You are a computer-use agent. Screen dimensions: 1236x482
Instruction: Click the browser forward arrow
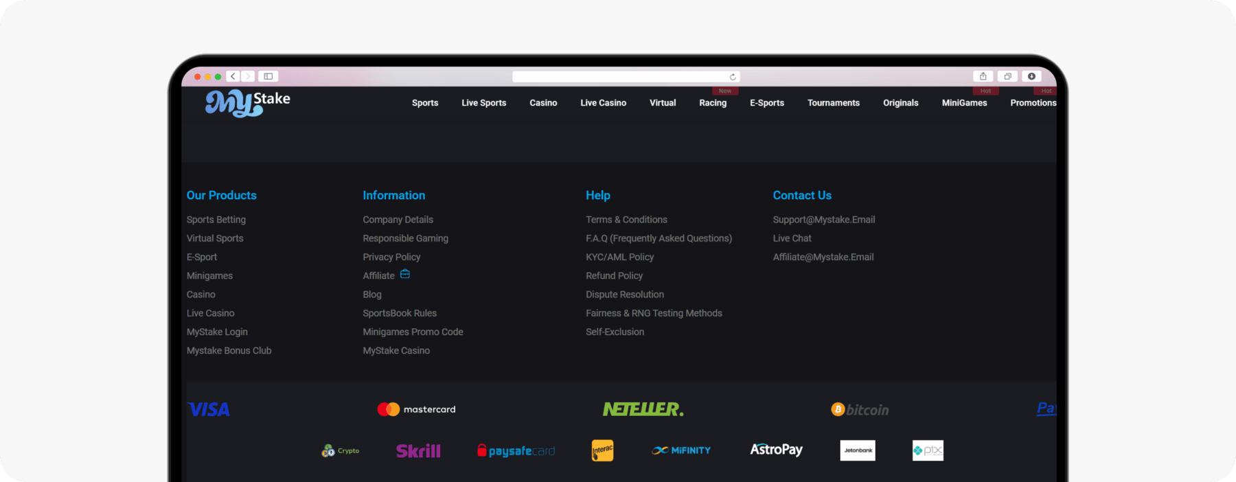tap(248, 76)
